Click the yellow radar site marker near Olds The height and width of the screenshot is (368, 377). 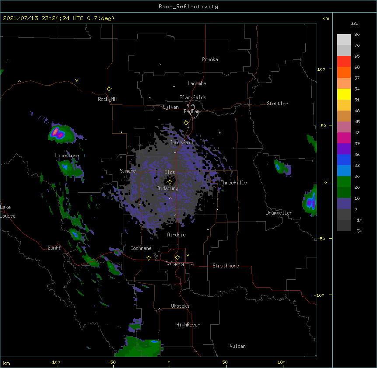170,182
